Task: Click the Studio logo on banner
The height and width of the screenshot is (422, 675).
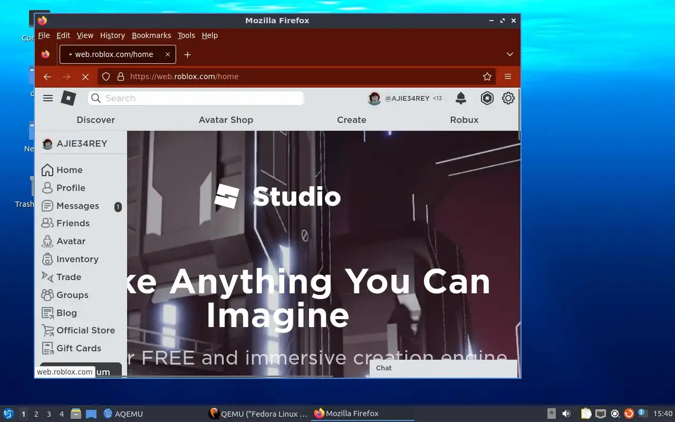Action: pos(277,196)
